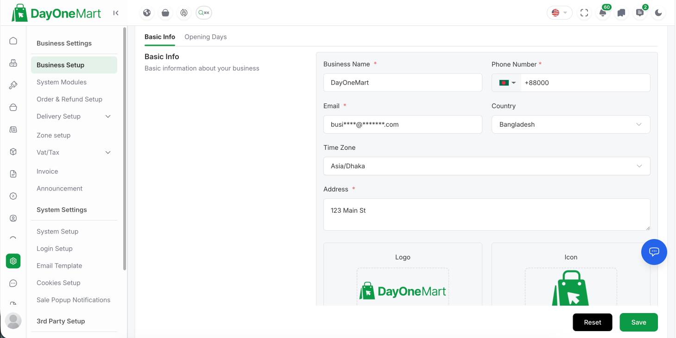Viewport: 676px width, 338px height.
Task: Click the lock refresh icon in the top bar
Action: point(184,13)
